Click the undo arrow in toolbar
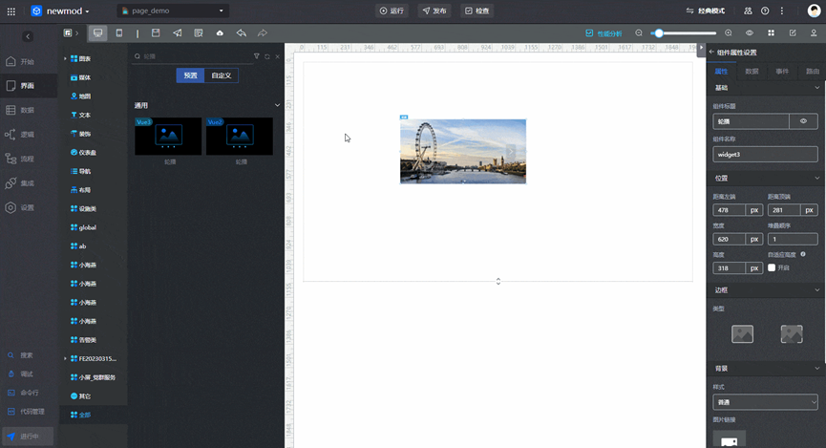The image size is (826, 448). pos(242,33)
